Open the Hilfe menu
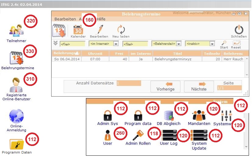 coord(101,19)
